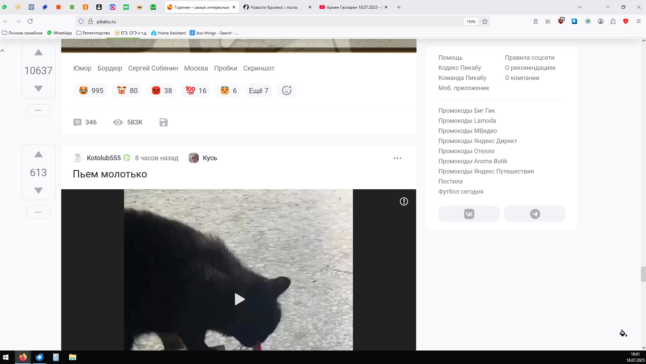The height and width of the screenshot is (364, 646).
Task: Open author profile Kotolub555
Action: click(x=103, y=158)
